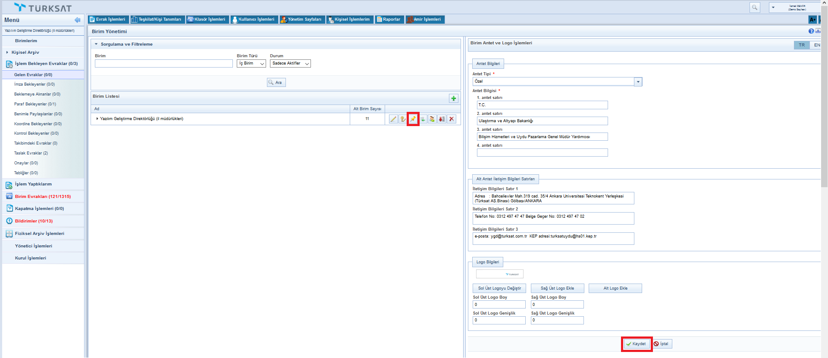Open the Birim Türü dropdown

pyautogui.click(x=251, y=64)
